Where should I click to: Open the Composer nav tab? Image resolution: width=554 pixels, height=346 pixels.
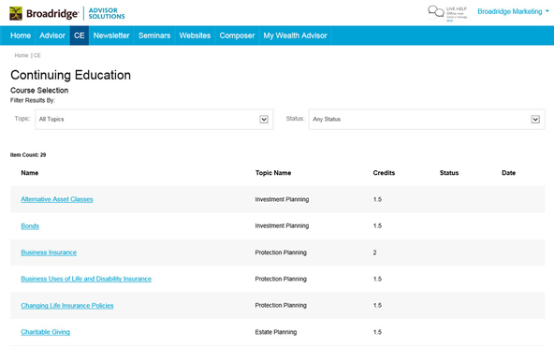pyautogui.click(x=237, y=36)
